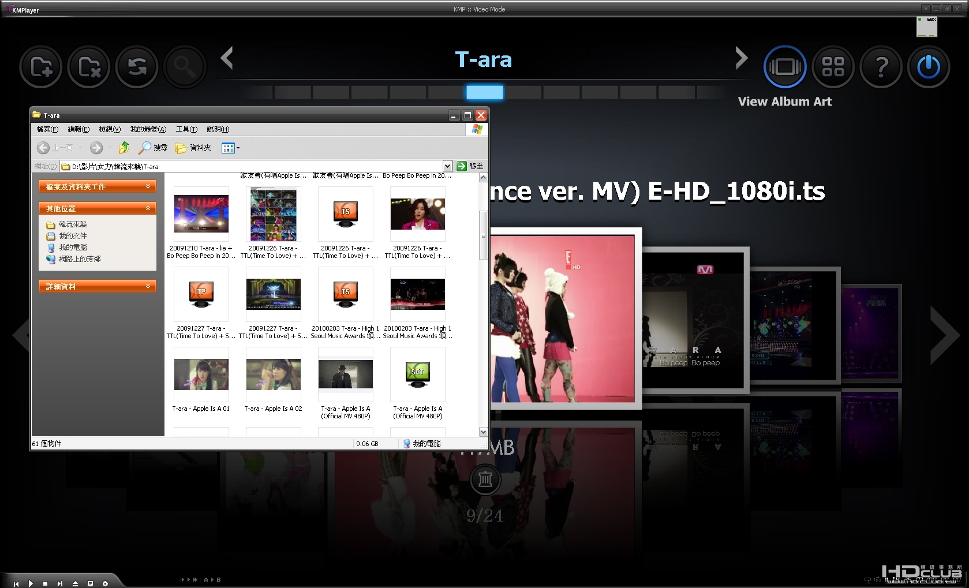Screen dimensions: 969x588
Task: Open the 我的最愛(A) menu
Action: (x=148, y=129)
